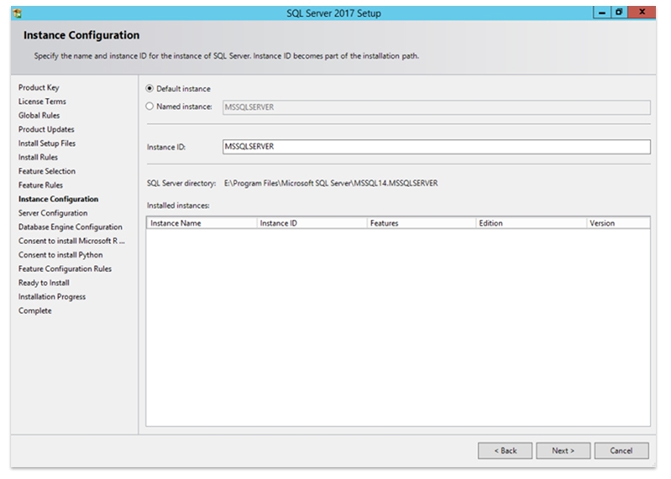Go to Database Engine Configuration step
Viewport: 671px width, 479px height.
(71, 227)
